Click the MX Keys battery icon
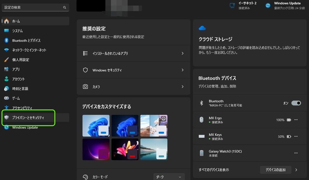The image size is (309, 180). tap(289, 137)
